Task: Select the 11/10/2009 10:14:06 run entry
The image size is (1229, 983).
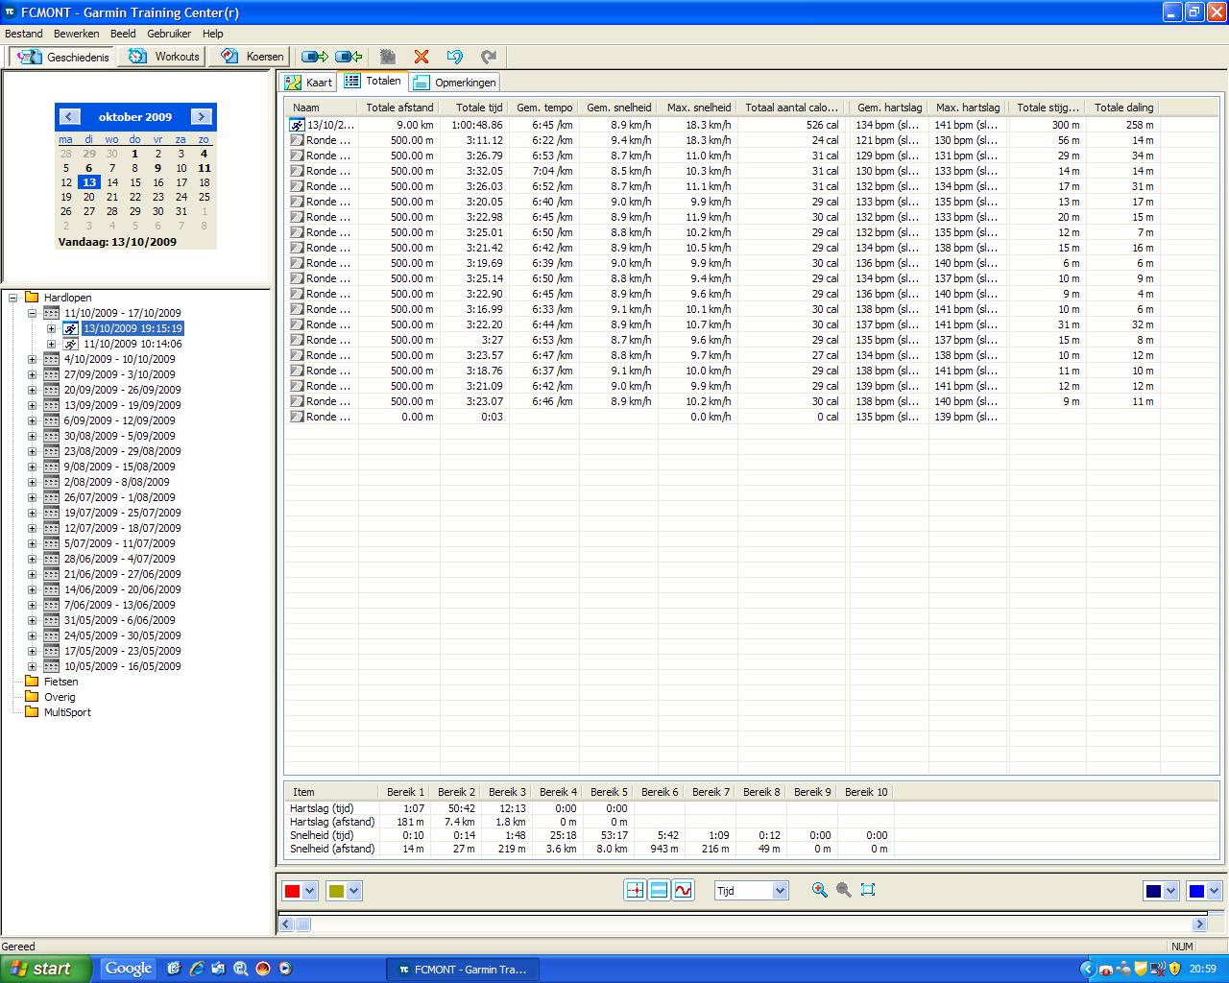Action: point(133,344)
